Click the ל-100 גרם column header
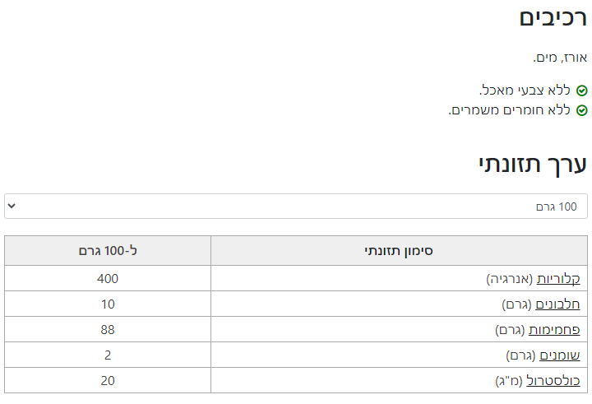This screenshot has width=592, height=404. coord(108,251)
